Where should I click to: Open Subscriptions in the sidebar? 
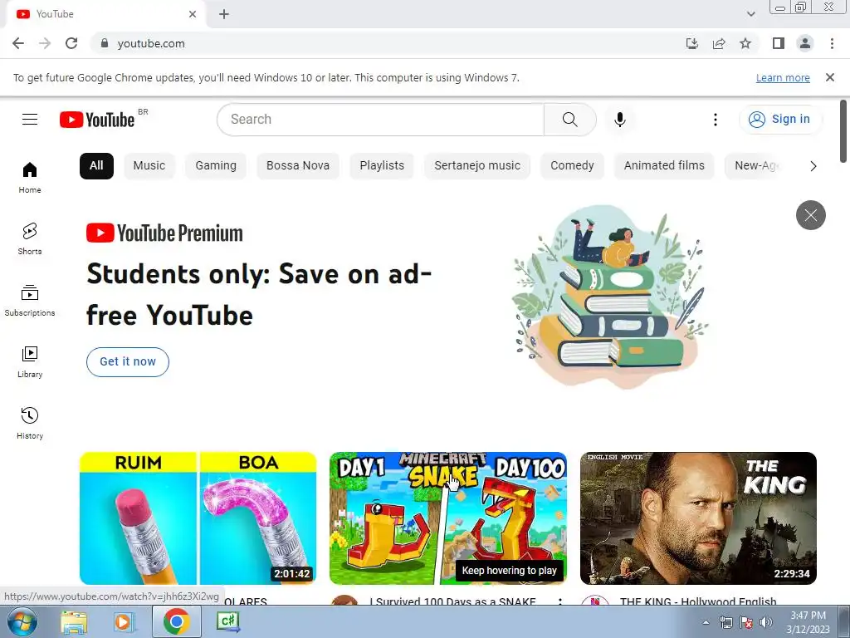(x=30, y=300)
